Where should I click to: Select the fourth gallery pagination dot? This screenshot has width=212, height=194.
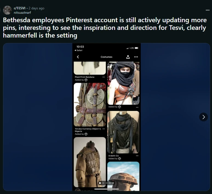tap(110, 183)
